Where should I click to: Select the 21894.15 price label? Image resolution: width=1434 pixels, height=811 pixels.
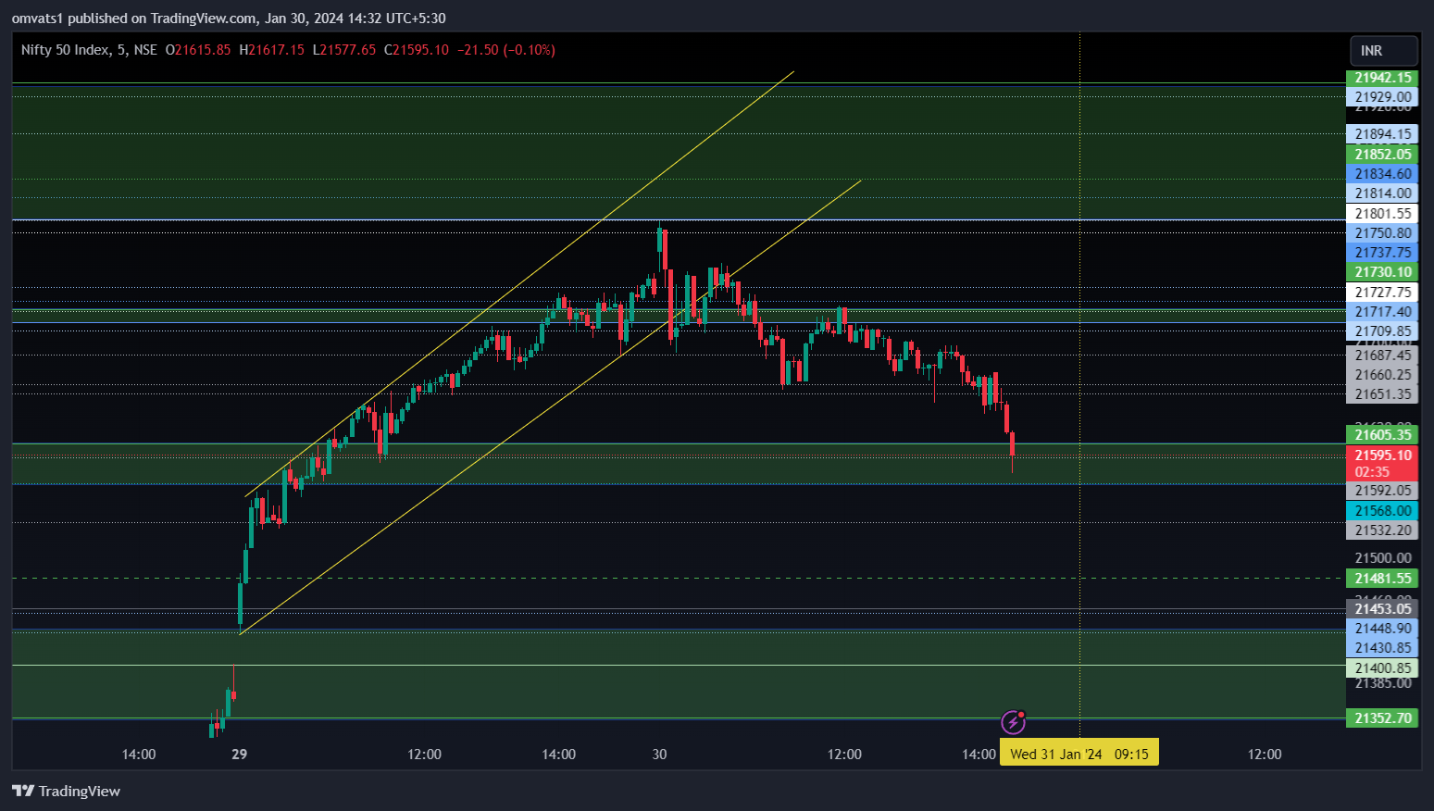point(1381,134)
